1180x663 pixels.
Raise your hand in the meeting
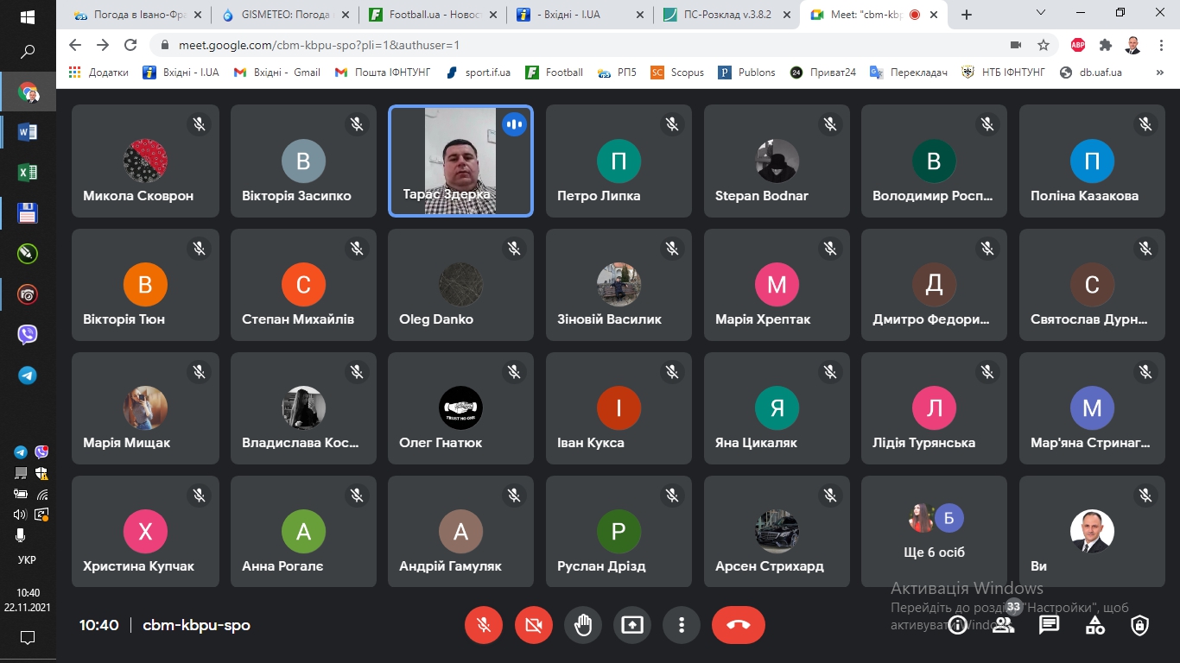(583, 624)
